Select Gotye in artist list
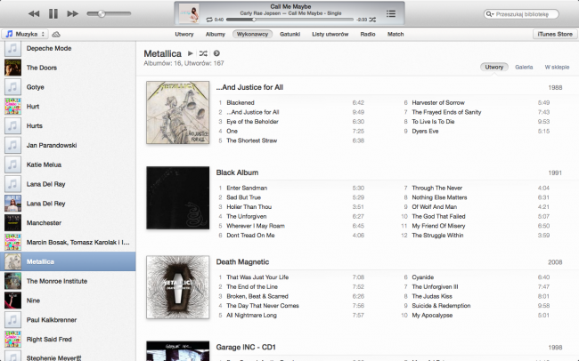This screenshot has width=579, height=361. coord(68,87)
